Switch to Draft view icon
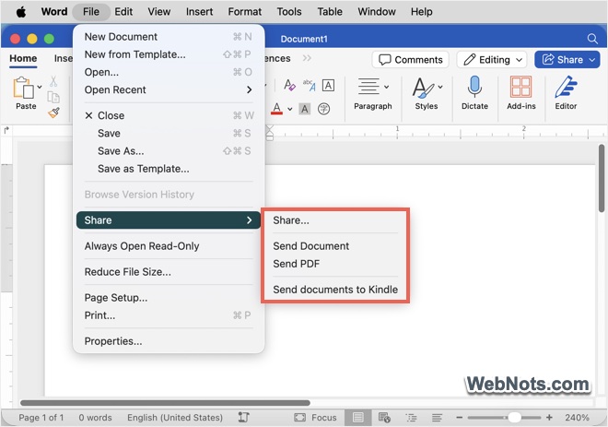The image size is (608, 427). (x=437, y=417)
